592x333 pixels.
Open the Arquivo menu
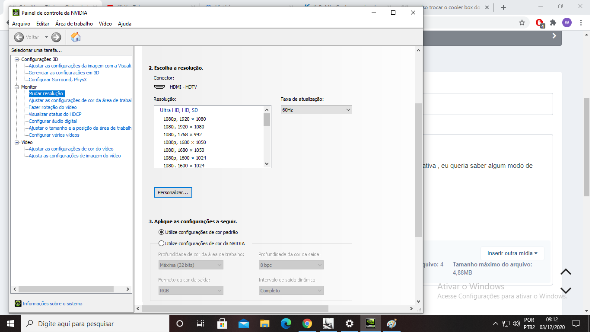tap(21, 24)
